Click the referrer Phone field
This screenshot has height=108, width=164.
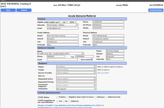click(56, 56)
